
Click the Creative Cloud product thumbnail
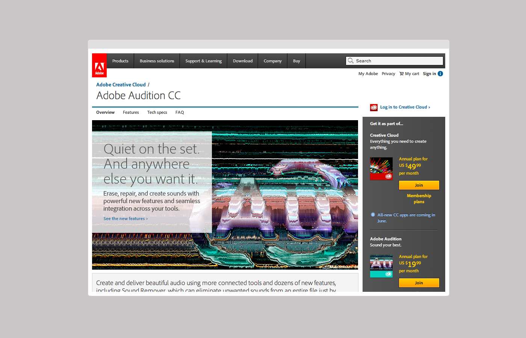coord(381,169)
